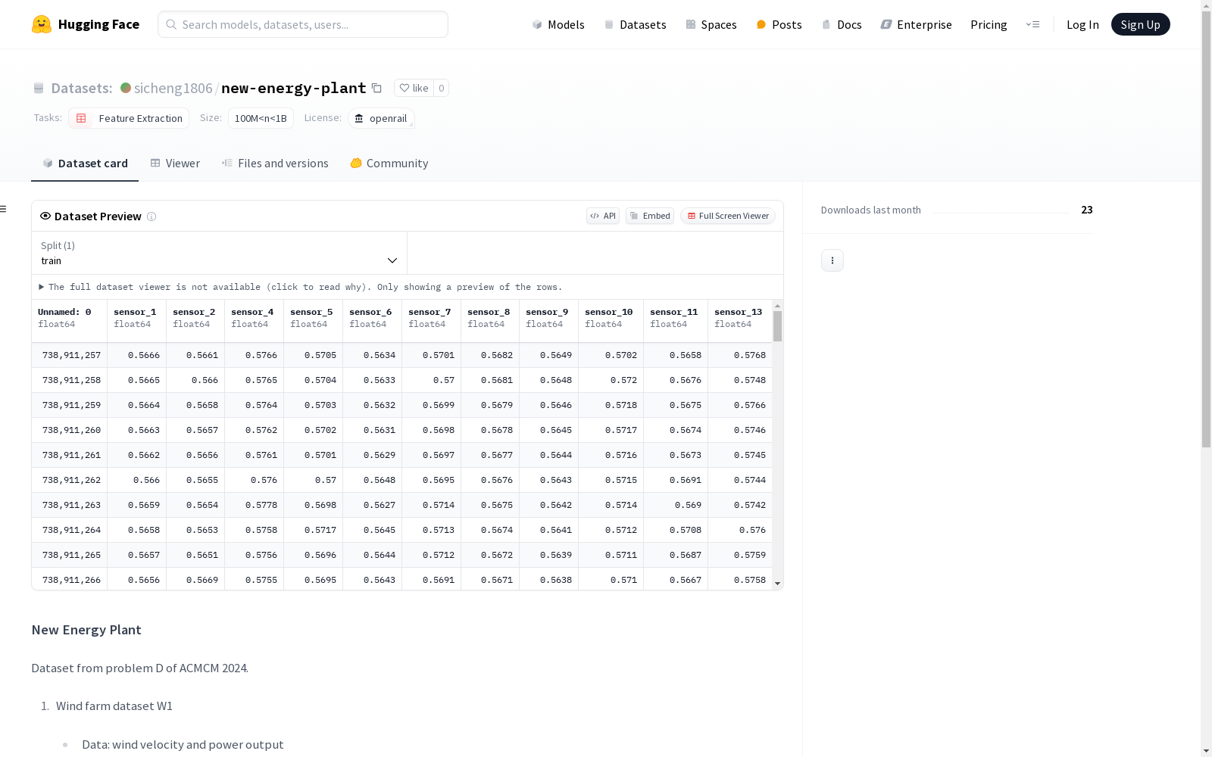Open Posts in the navigation bar

coord(779,24)
